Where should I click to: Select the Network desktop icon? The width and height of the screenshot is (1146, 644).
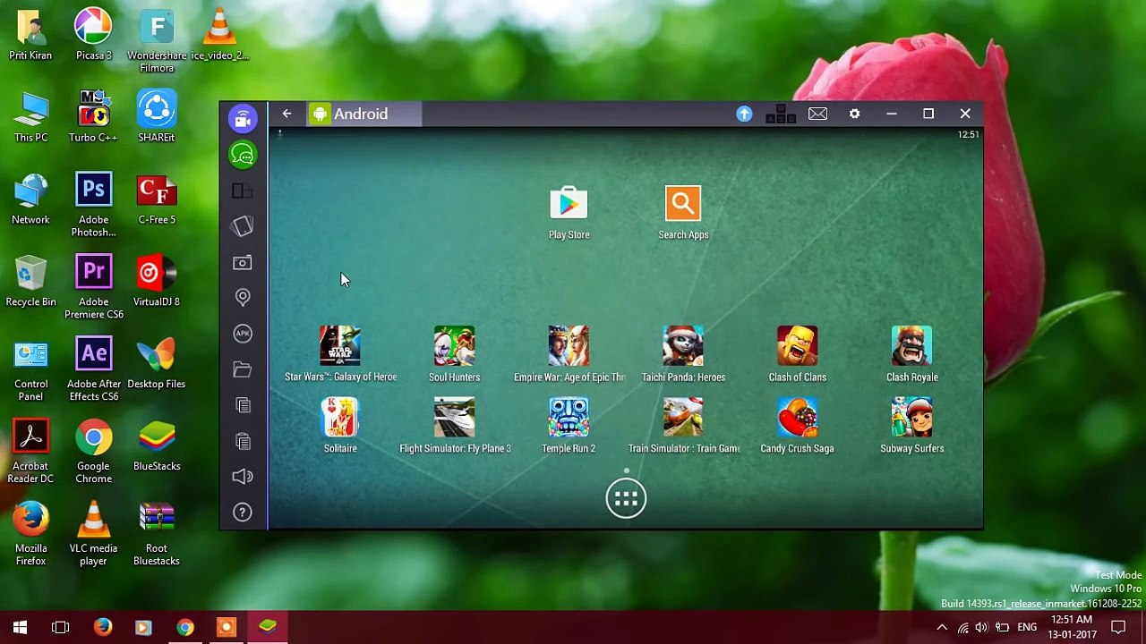pos(30,199)
